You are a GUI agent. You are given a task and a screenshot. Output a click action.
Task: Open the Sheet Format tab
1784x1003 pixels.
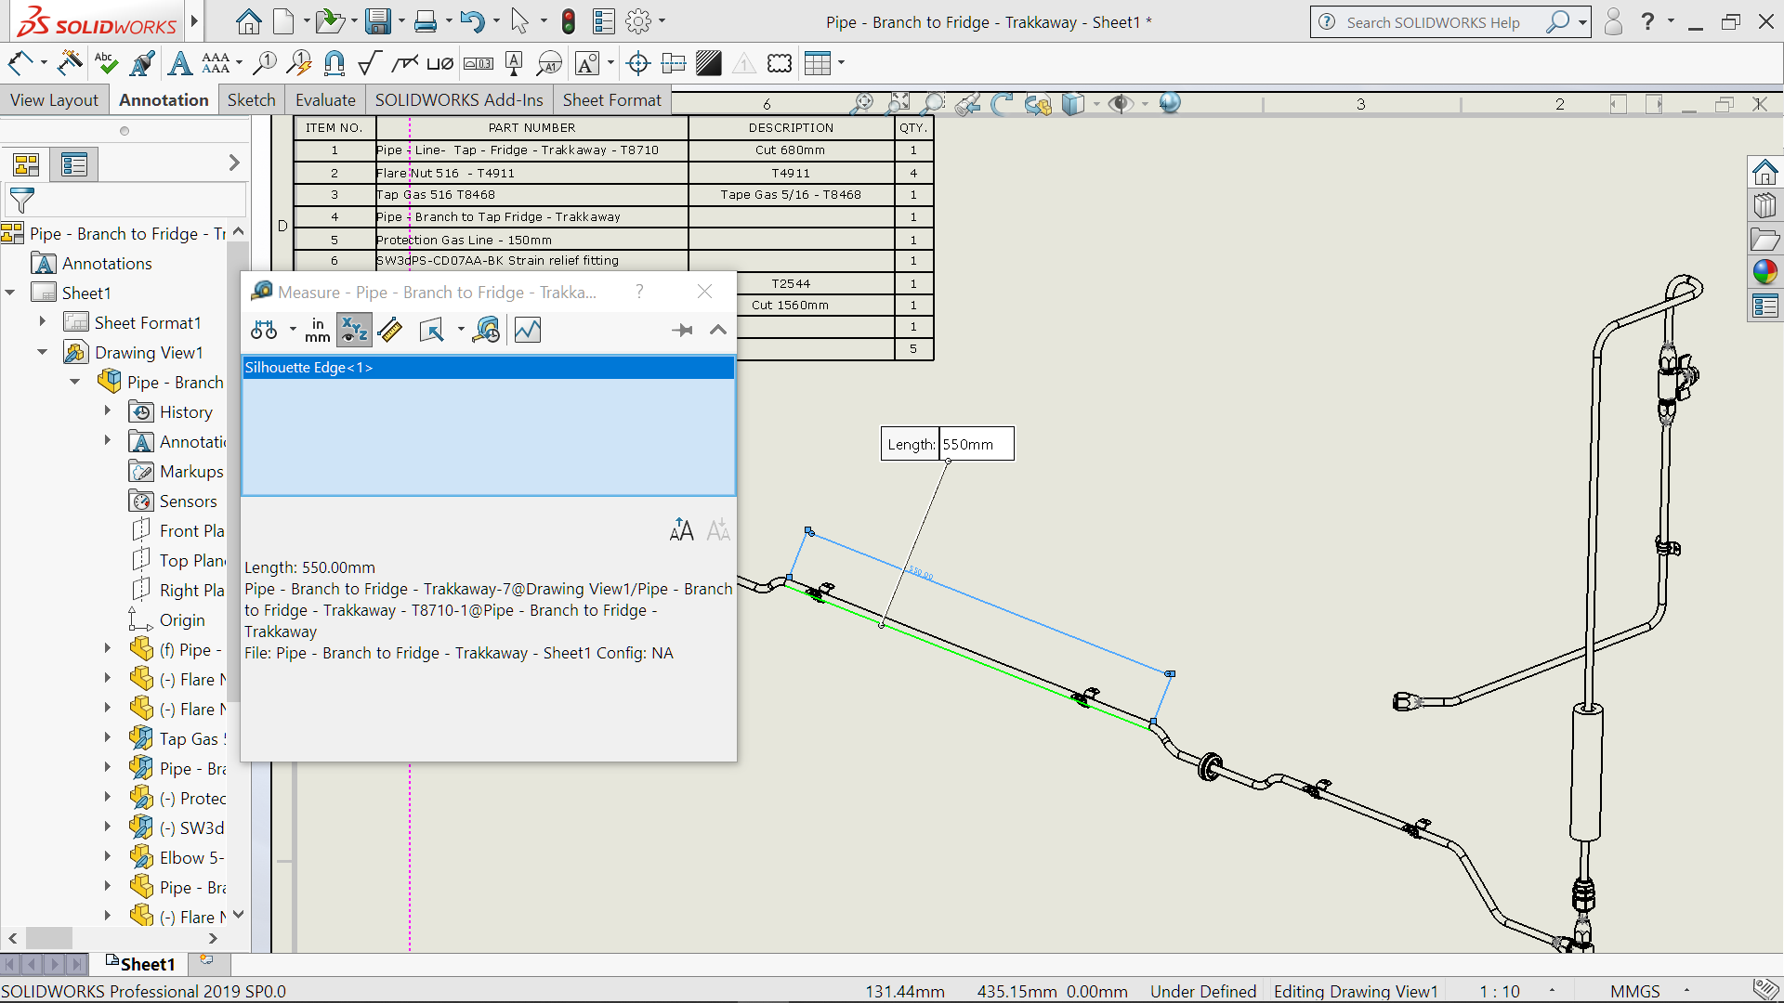pos(611,99)
